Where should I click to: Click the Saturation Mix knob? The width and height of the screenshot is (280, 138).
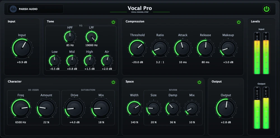coord(101,108)
